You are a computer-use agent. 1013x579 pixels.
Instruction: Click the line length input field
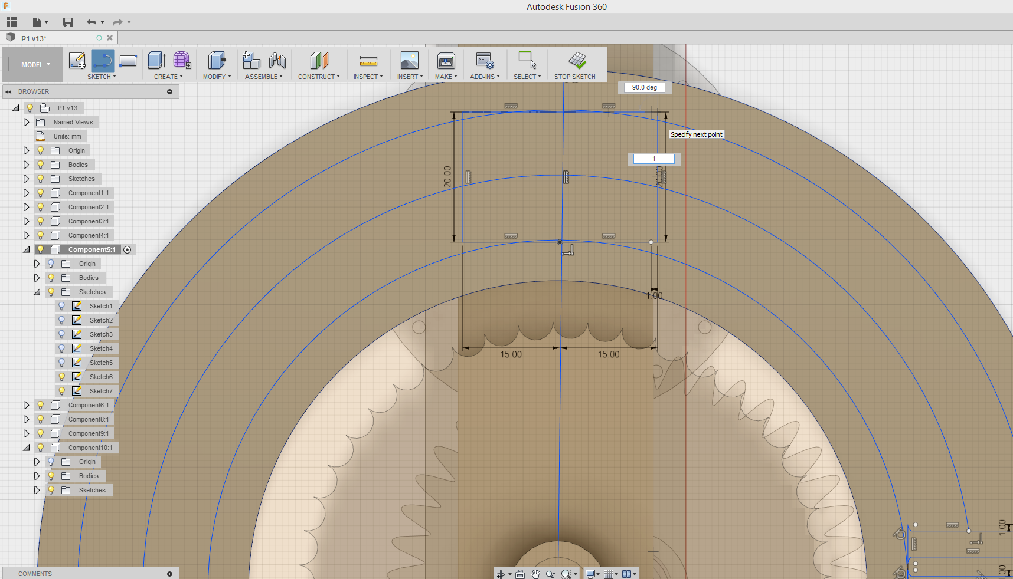pyautogui.click(x=653, y=159)
